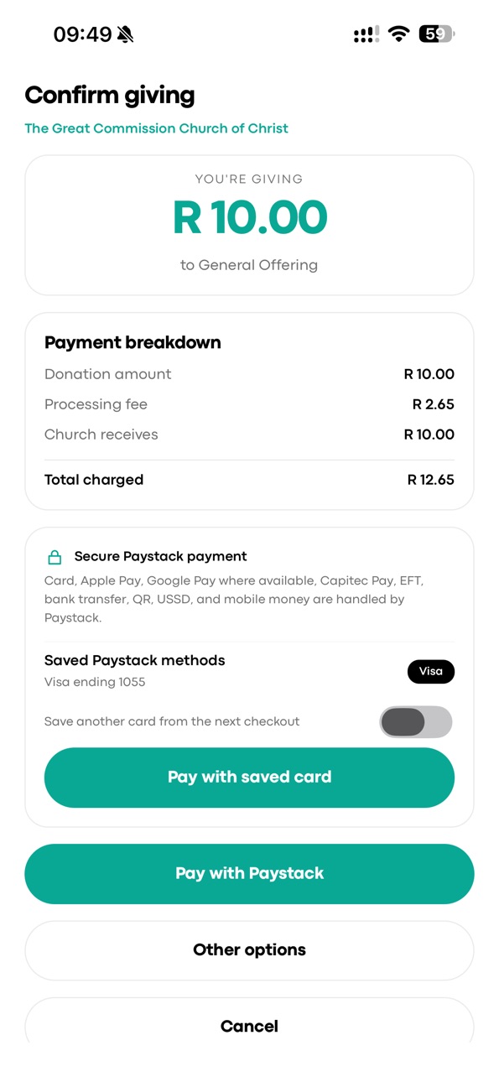Tap the Secure Paystack payment heading

point(160,556)
